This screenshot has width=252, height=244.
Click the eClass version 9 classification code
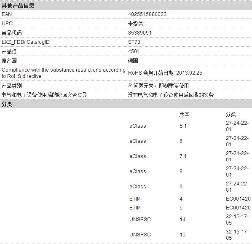(237, 187)
